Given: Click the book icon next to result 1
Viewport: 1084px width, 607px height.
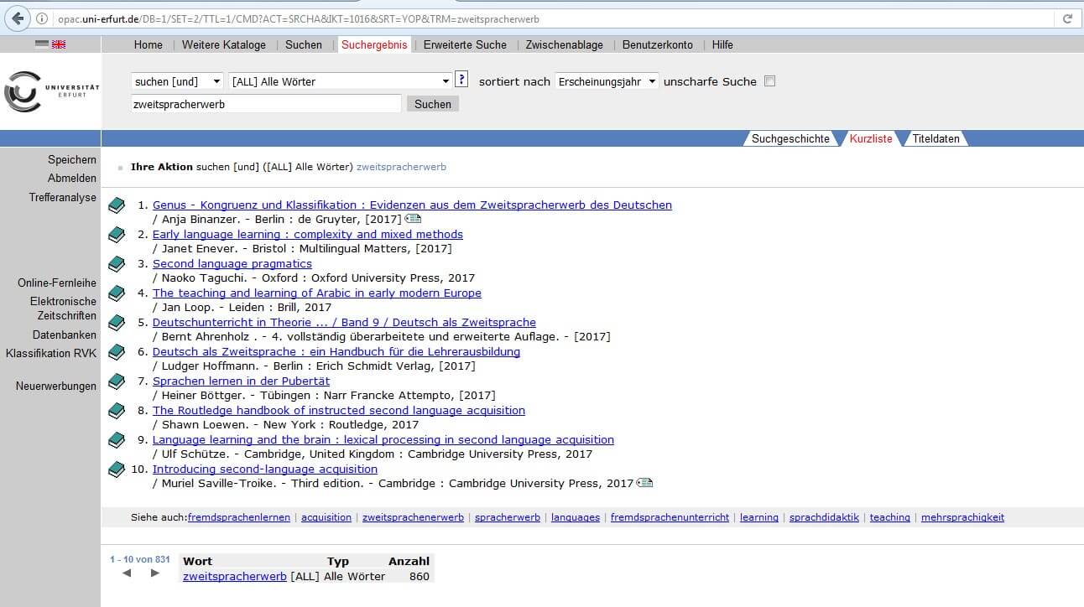Looking at the screenshot, I should tap(117, 205).
